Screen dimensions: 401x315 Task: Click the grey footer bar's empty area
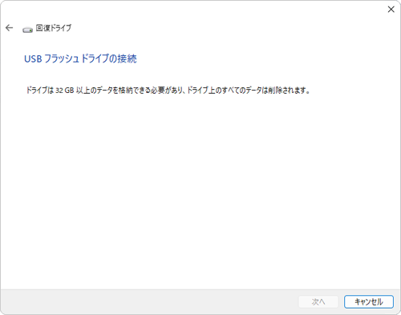[x=150, y=302]
